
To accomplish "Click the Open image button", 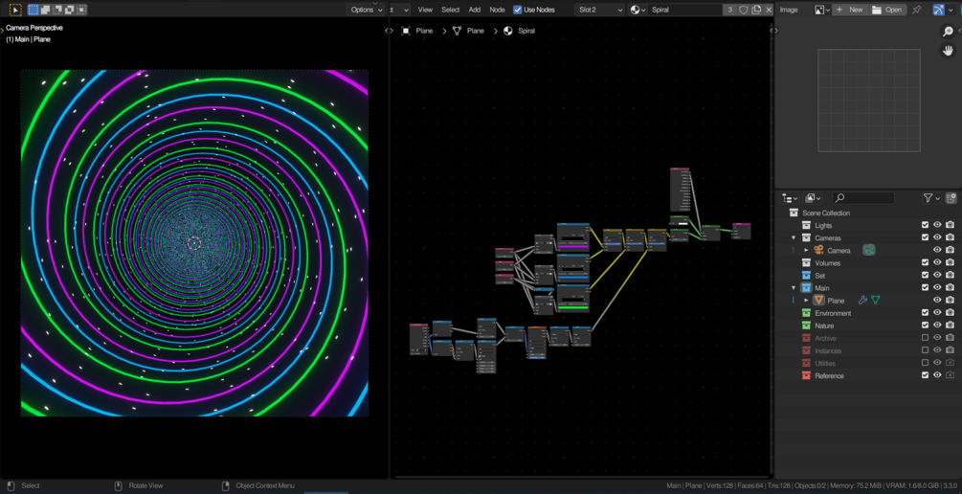I will coord(887,10).
